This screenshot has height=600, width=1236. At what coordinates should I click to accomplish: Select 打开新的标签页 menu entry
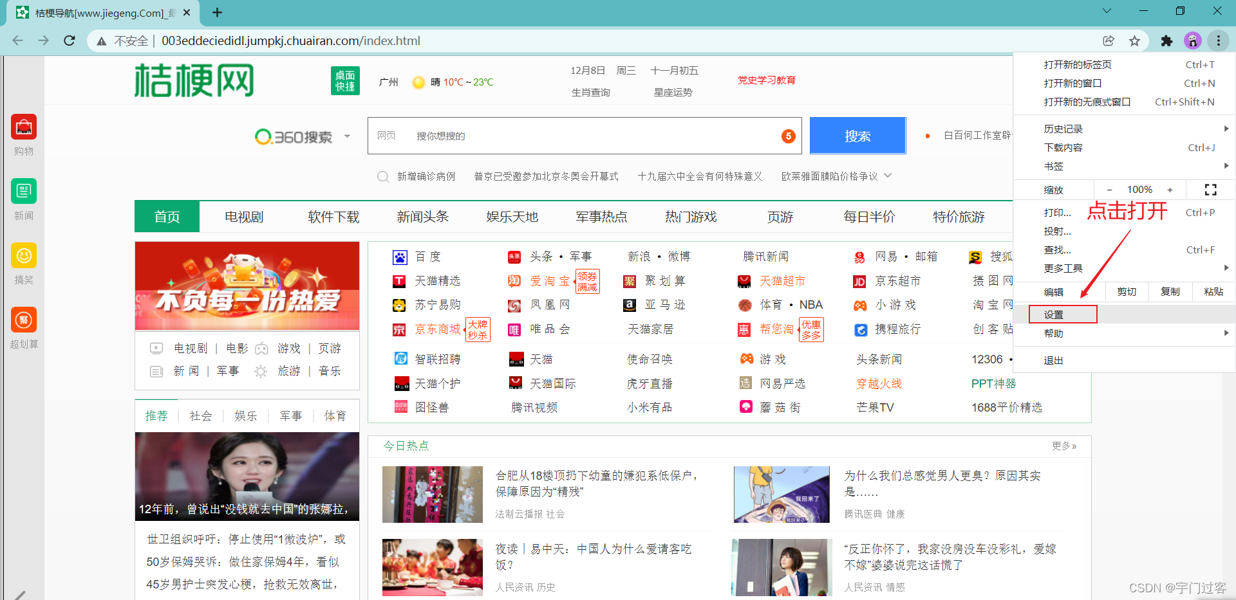pos(1124,64)
